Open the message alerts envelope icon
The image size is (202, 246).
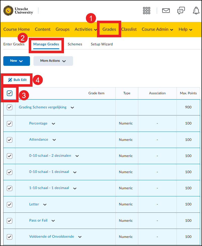click(166, 11)
